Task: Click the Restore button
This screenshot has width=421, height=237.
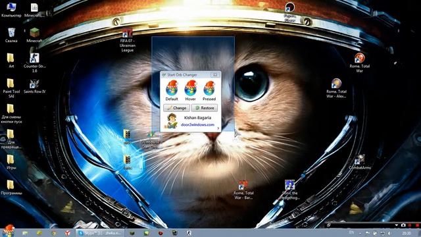Action: tap(205, 108)
